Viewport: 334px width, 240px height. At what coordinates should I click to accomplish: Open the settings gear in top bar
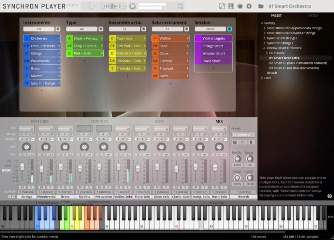click(249, 6)
